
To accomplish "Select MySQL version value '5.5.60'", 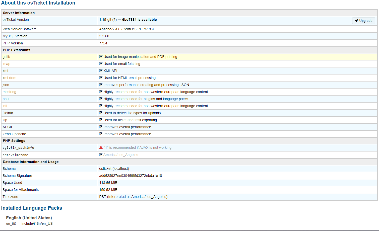I will click(104, 36).
